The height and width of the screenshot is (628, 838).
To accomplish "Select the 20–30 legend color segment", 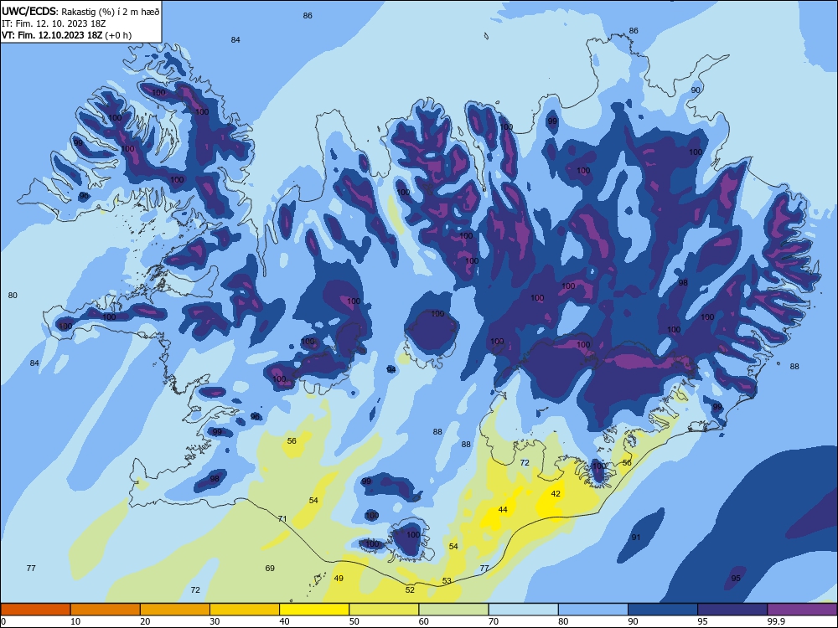I will click(175, 610).
